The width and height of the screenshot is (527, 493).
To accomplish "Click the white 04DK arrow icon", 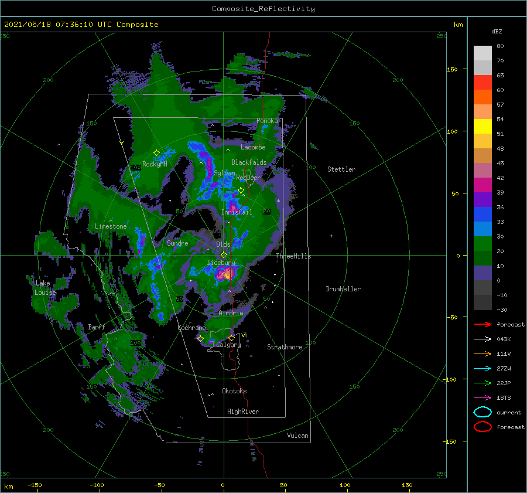I will point(482,339).
